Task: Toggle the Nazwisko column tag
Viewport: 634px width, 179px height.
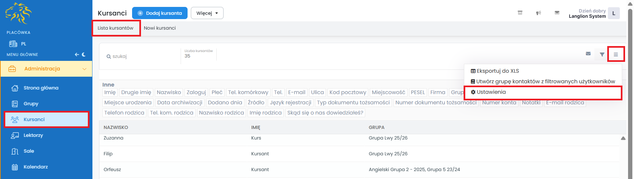Action: pyautogui.click(x=169, y=92)
